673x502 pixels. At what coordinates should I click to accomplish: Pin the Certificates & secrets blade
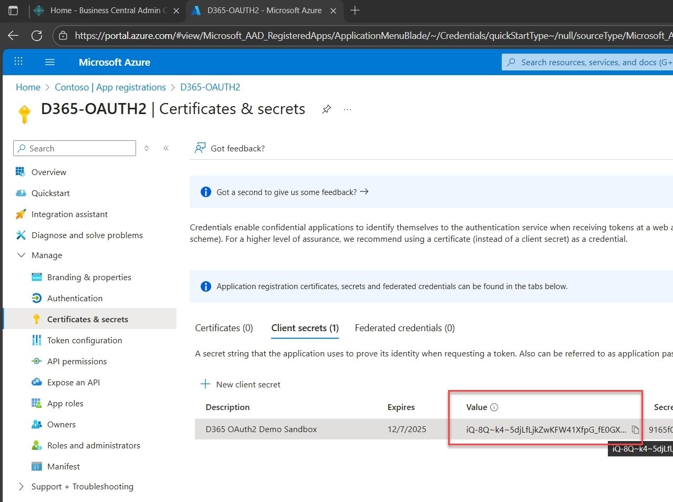pyautogui.click(x=326, y=109)
